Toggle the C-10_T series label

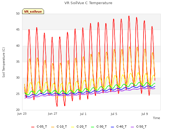62,127
